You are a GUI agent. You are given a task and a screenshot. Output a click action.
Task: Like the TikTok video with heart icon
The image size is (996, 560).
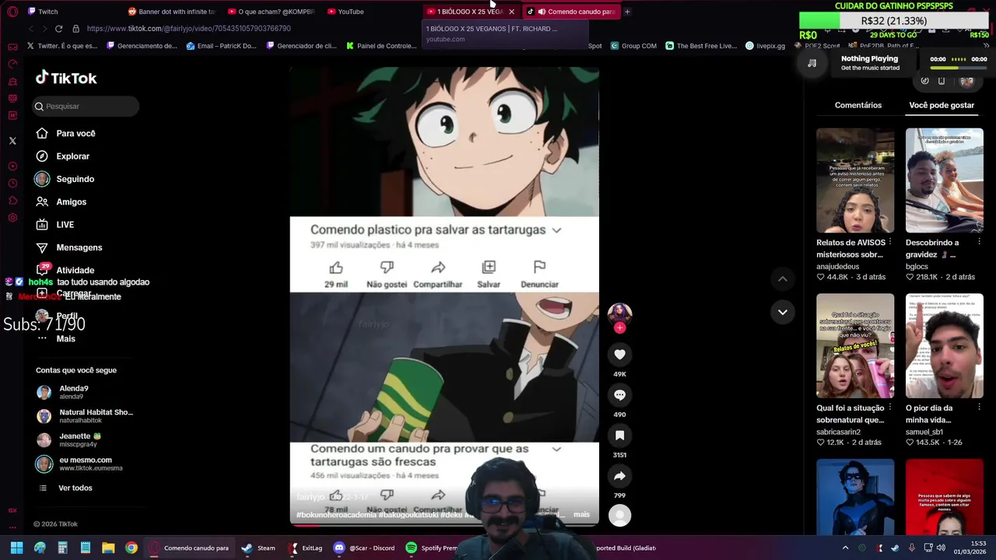[619, 355]
